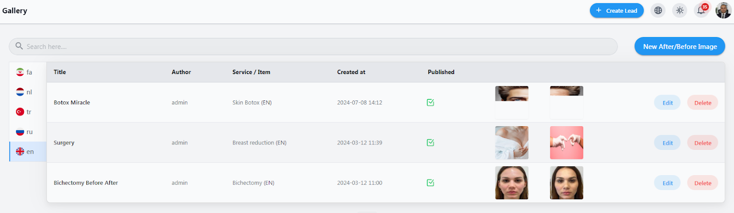Edit the Botox Miracle entry
734x213 pixels.
667,103
